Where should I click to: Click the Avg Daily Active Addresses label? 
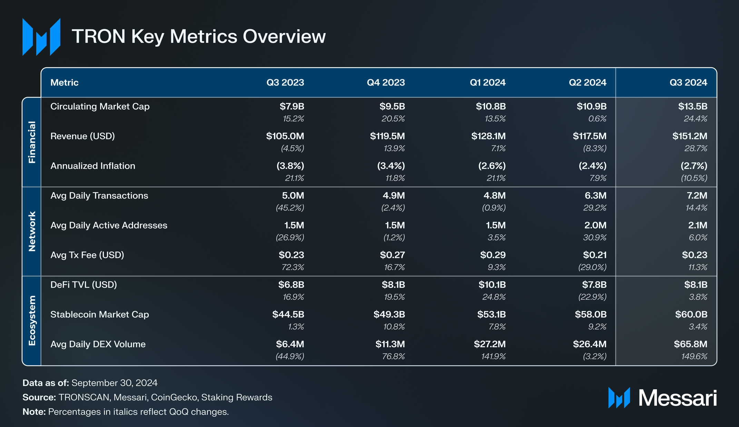[109, 225]
